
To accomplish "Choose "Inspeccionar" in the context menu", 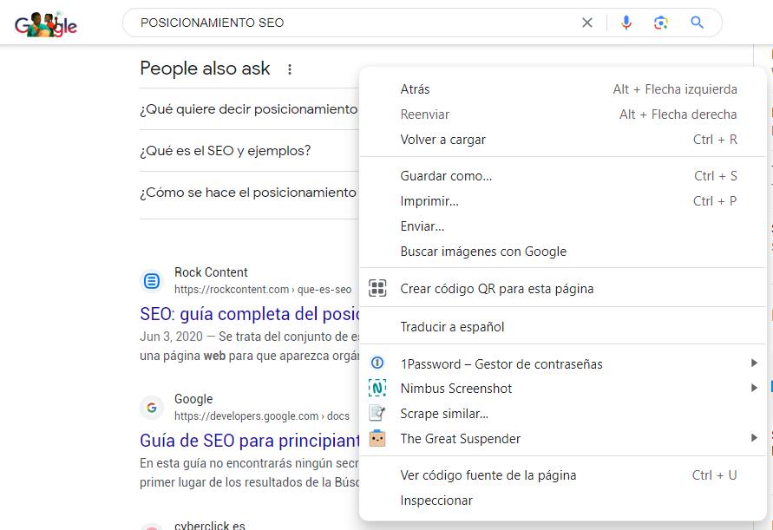I will click(x=436, y=501).
